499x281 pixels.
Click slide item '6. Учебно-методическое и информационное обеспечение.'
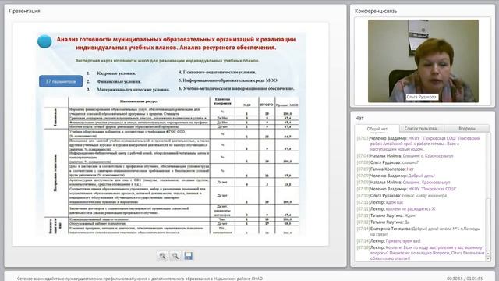click(x=236, y=88)
